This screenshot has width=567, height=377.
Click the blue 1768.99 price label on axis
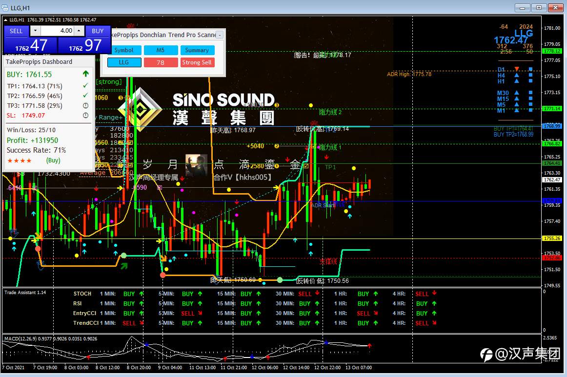pyautogui.click(x=552, y=126)
